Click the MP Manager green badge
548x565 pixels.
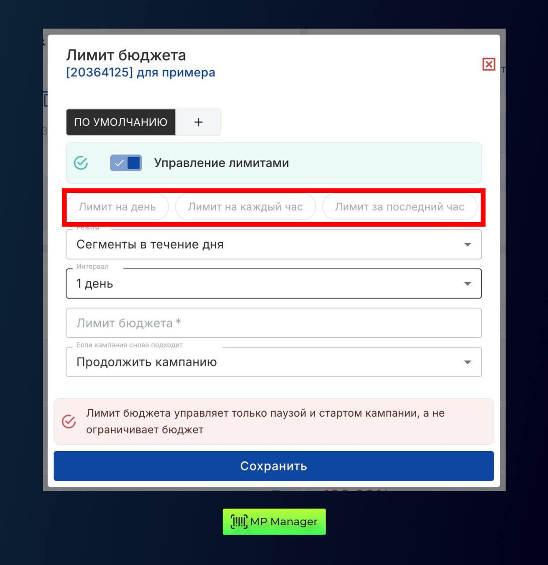click(x=274, y=522)
